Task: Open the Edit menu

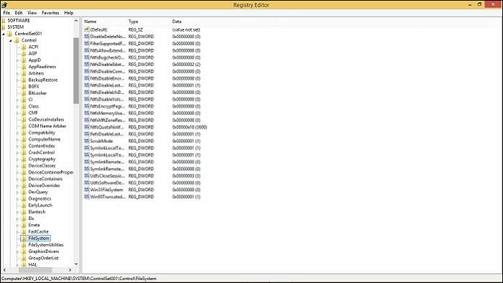Action: tap(19, 13)
